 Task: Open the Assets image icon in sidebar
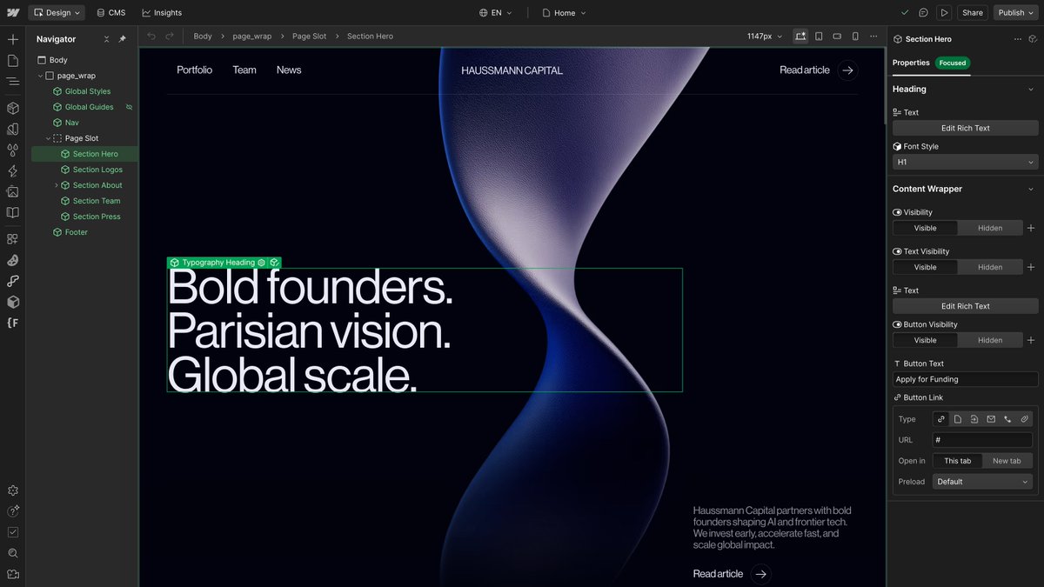click(x=12, y=191)
